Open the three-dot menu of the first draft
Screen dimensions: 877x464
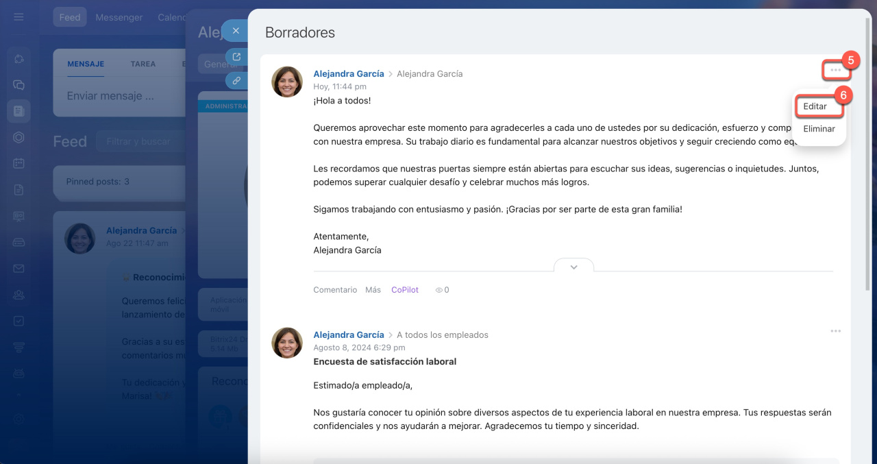(835, 70)
